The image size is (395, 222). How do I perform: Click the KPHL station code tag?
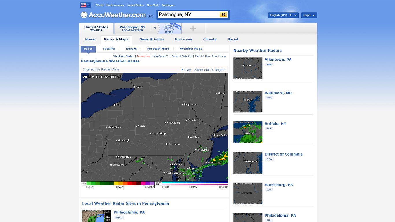coord(119,217)
